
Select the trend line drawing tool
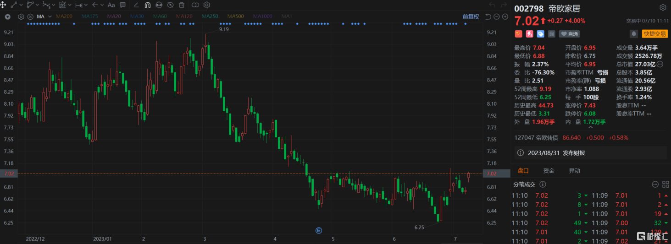[14, 5]
